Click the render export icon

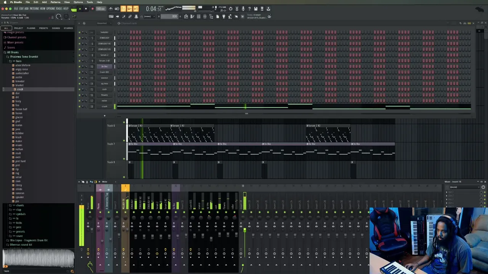[262, 9]
